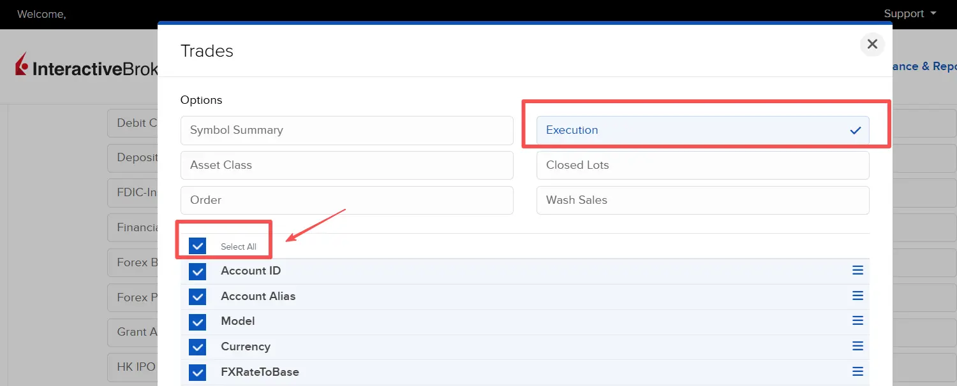
Task: Uncheck the Account Alias checkbox
Action: [198, 297]
